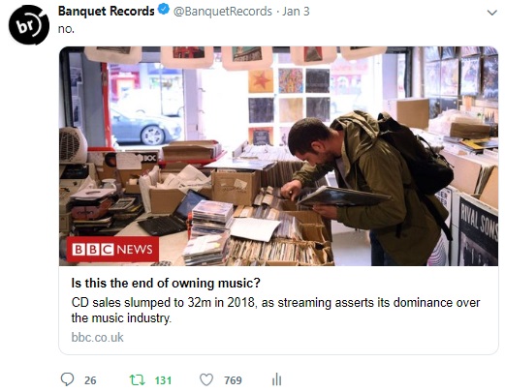This screenshot has width=505, height=392.
Task: Click the BBC News logo on image
Action: (112, 249)
